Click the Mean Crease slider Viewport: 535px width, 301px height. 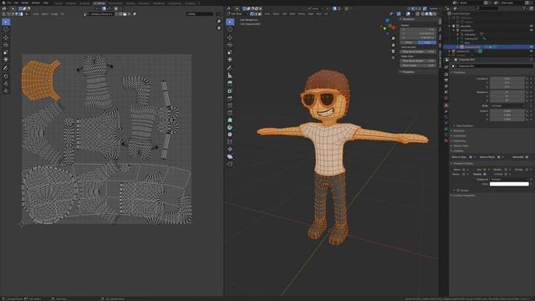(418, 65)
